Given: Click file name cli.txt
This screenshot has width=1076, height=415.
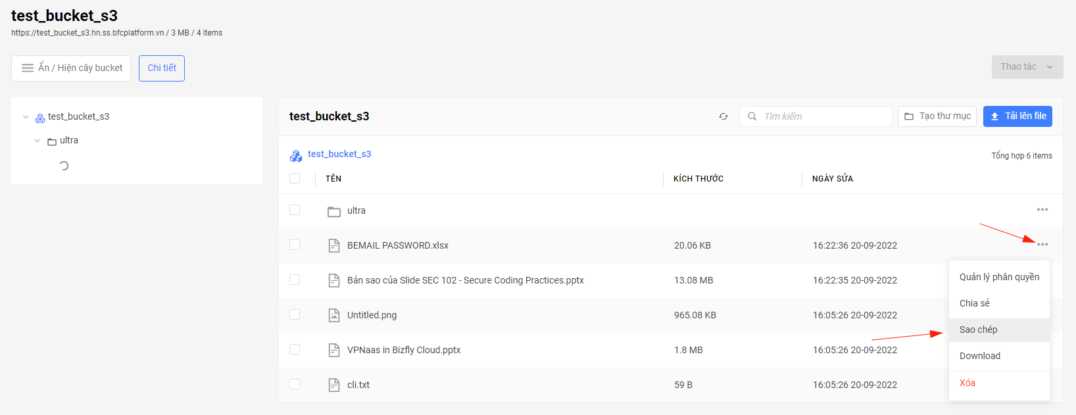Looking at the screenshot, I should click(x=358, y=385).
